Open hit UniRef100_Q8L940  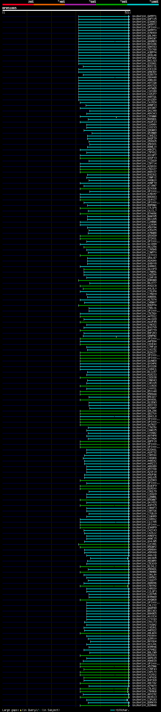coord(144,36)
